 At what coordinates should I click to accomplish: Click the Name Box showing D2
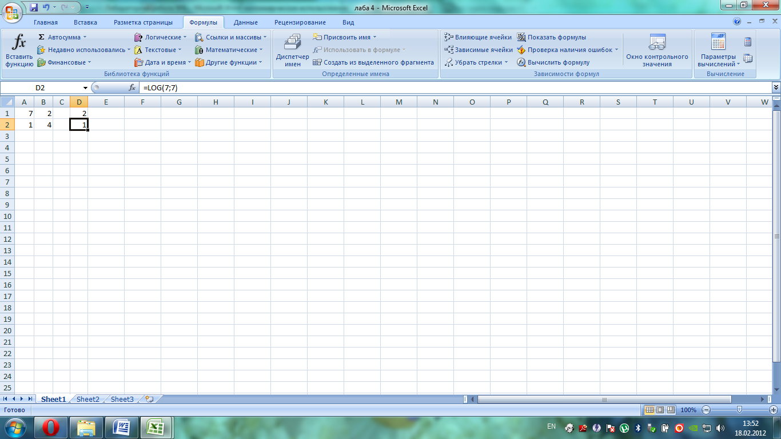[x=40, y=88]
